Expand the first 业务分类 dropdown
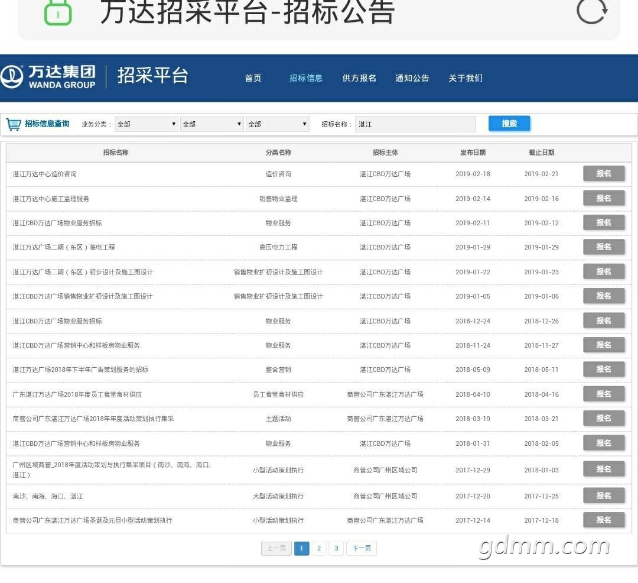The image size is (638, 583). [147, 124]
